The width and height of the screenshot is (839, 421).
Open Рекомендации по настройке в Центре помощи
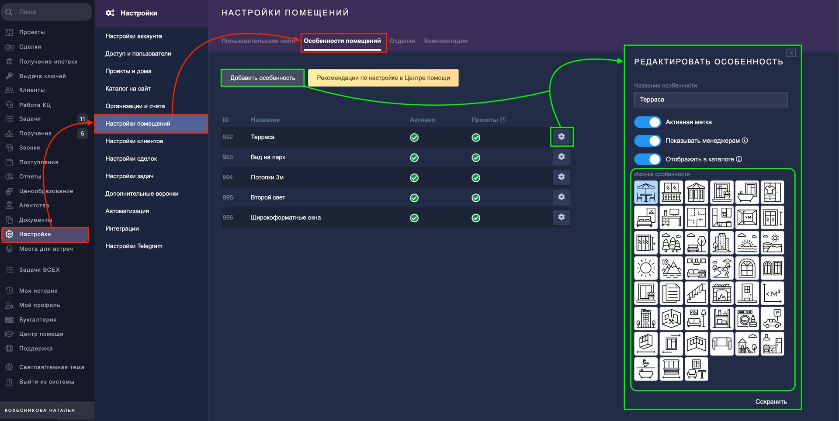pos(383,78)
